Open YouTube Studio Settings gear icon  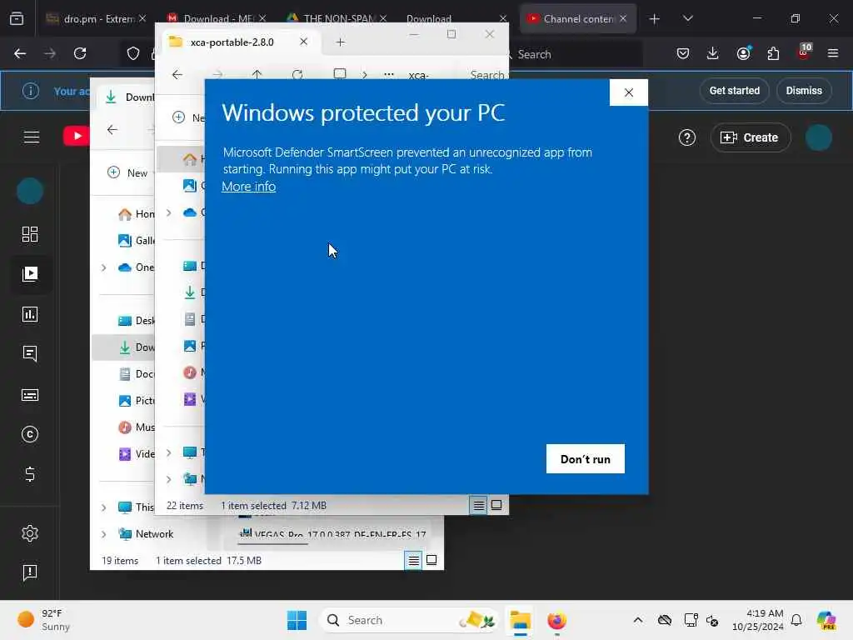[x=30, y=533]
